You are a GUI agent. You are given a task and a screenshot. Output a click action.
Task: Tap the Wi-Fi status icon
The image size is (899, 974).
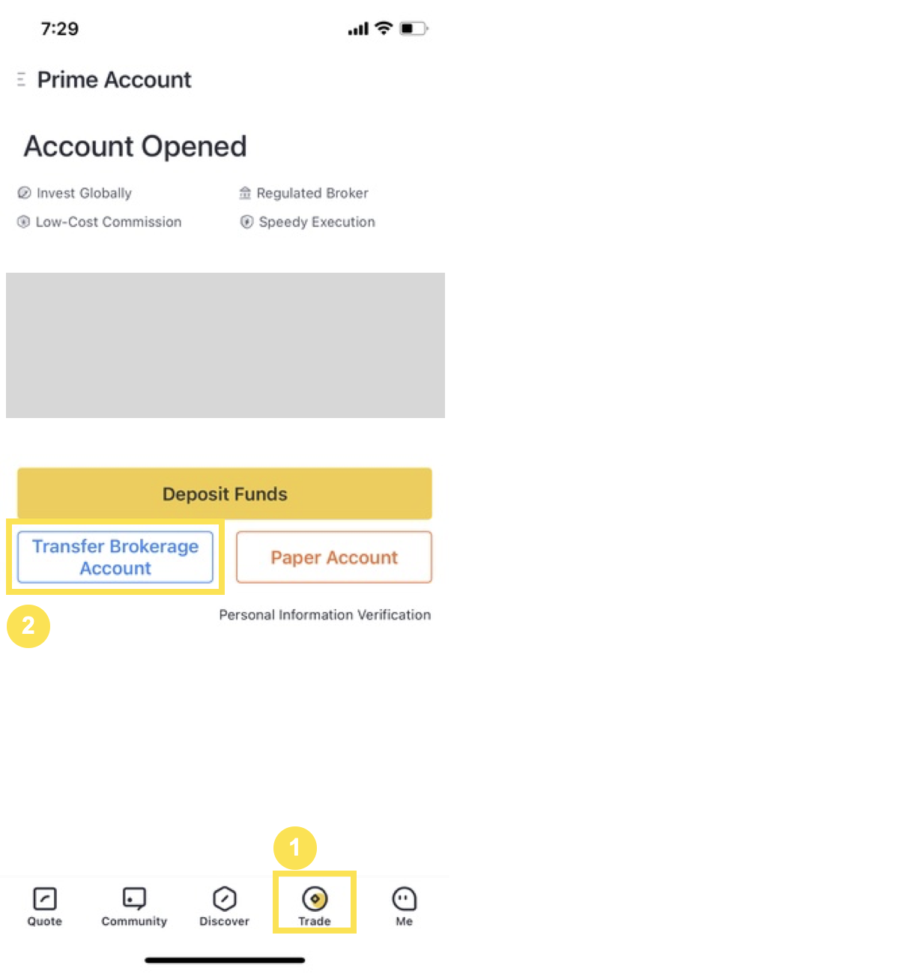pyautogui.click(x=384, y=28)
